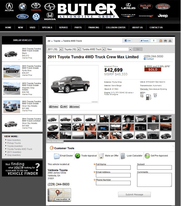Click the Jeep brand logo

click(163, 16)
